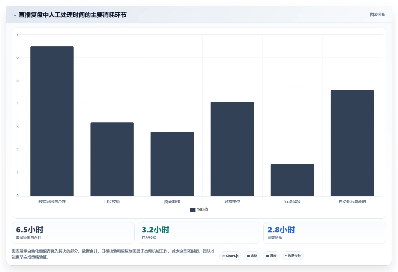The image size is (398, 272).
Task: Click the 行动追踪 x-axis label
Action: 292,202
